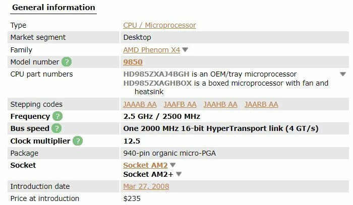Open stepping code JAAFB AA
This screenshot has width=353, height=205.
[180, 104]
